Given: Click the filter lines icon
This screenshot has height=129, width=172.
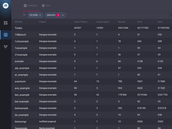Looking at the screenshot, I should pos(24,15).
